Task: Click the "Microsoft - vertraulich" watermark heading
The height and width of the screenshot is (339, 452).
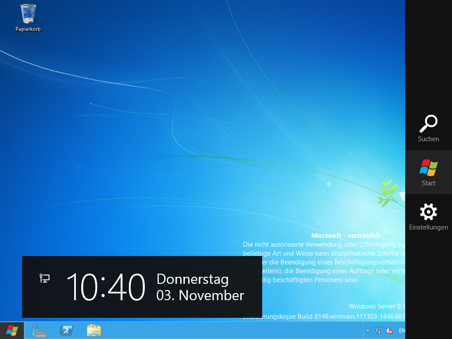Action: point(346,236)
